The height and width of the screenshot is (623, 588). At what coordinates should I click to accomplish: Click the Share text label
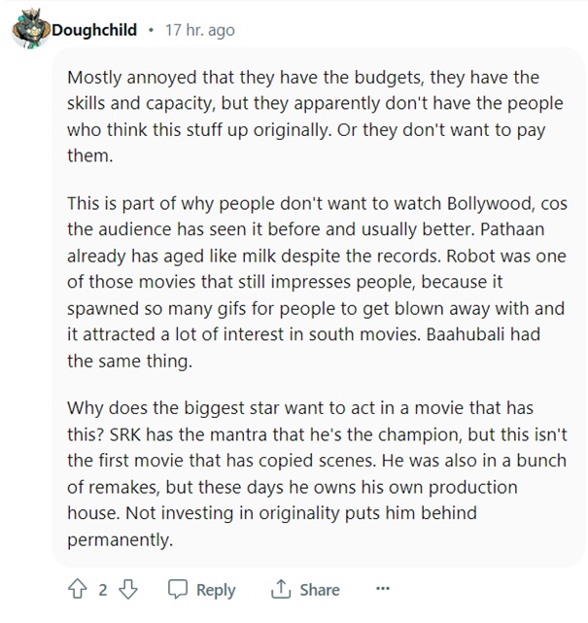pos(320,590)
